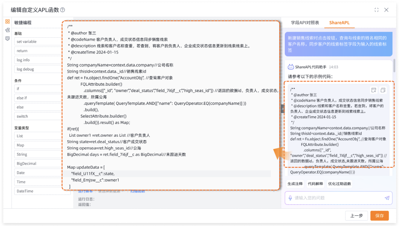Click the insert code icon in example block

[374, 90]
